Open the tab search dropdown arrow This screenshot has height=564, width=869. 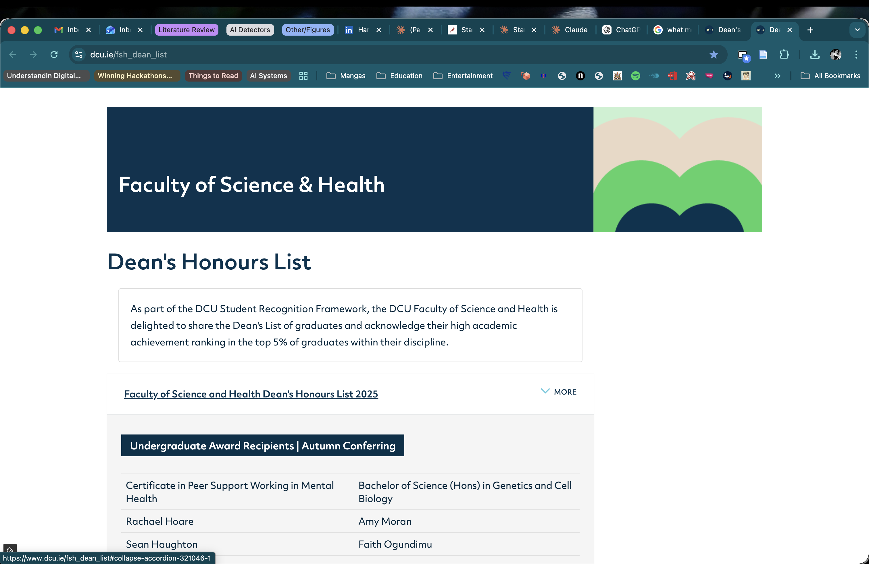[857, 30]
